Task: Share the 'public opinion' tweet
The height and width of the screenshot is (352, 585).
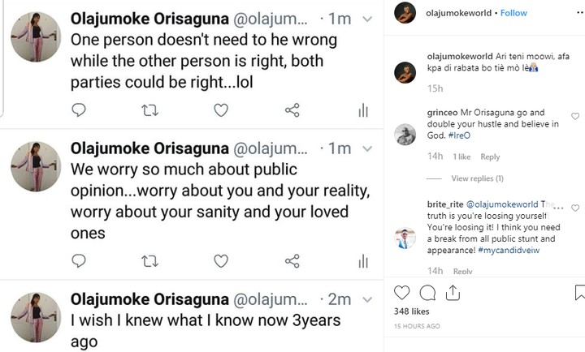Action: tap(292, 260)
